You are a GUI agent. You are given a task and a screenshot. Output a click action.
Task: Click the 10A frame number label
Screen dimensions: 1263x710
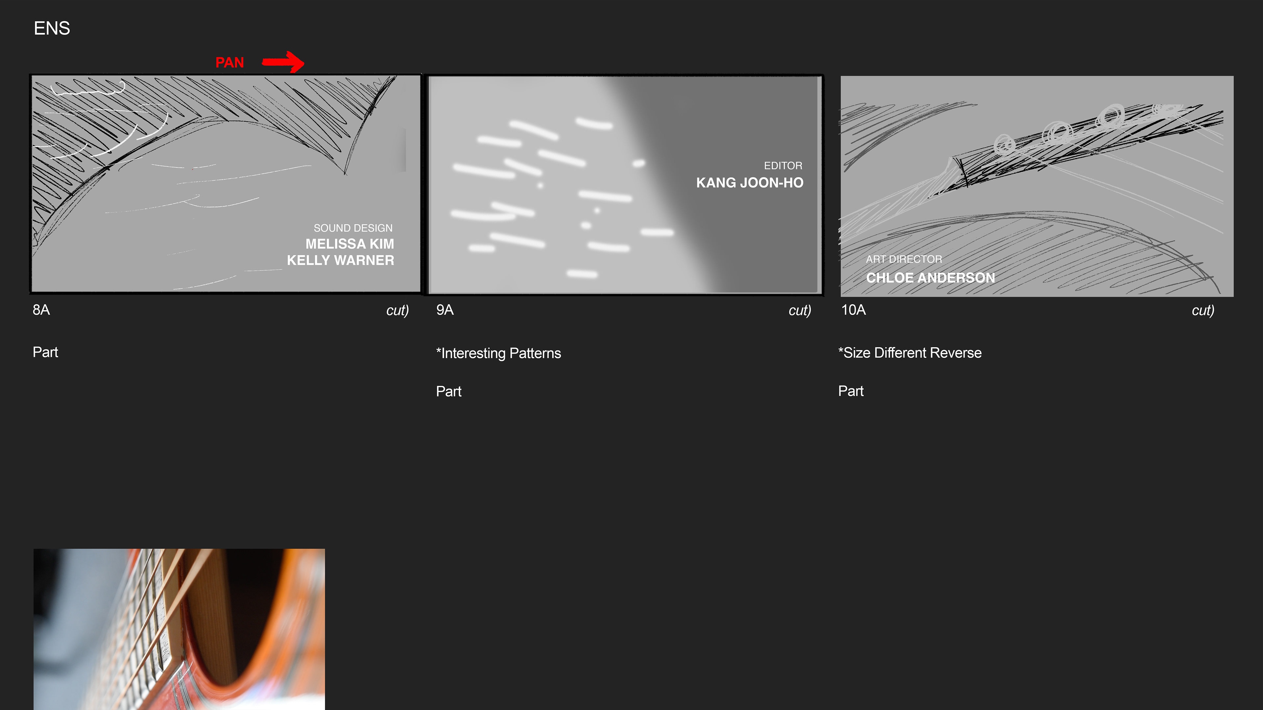click(853, 310)
